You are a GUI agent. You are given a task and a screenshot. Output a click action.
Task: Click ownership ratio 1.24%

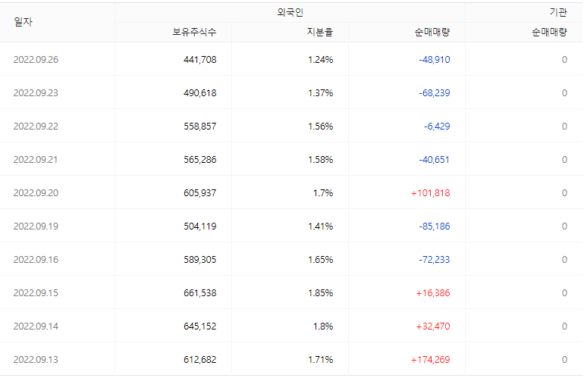pyautogui.click(x=321, y=60)
